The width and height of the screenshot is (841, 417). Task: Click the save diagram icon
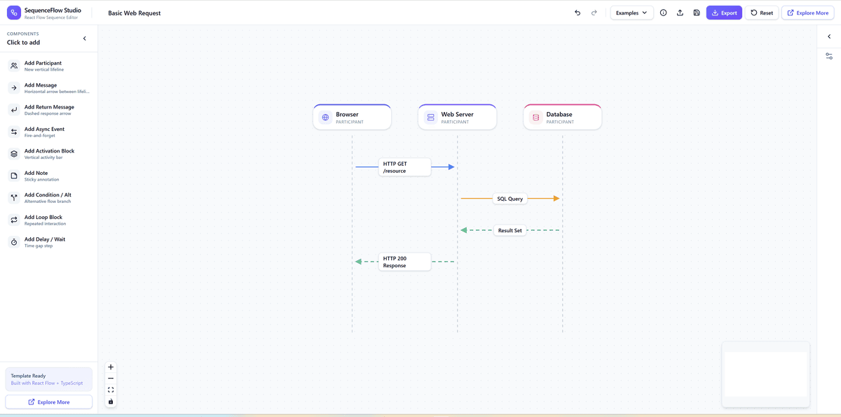(697, 13)
